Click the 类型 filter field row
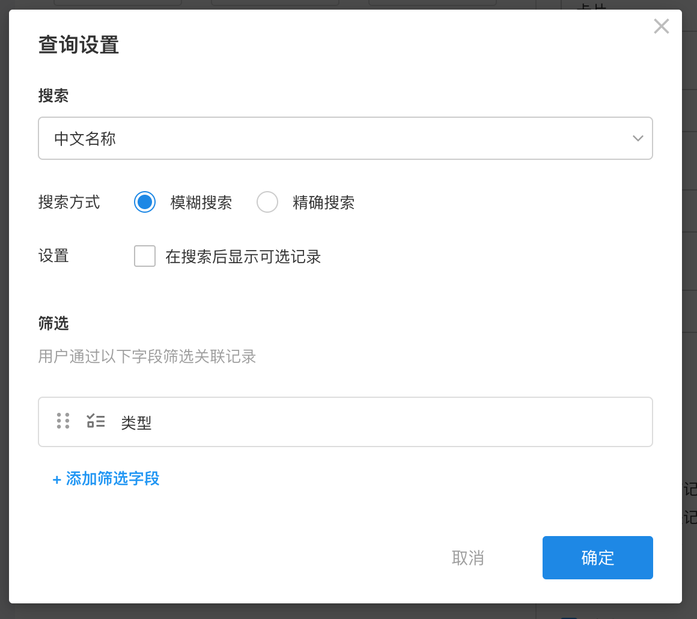This screenshot has height=619, width=697. (x=361, y=422)
